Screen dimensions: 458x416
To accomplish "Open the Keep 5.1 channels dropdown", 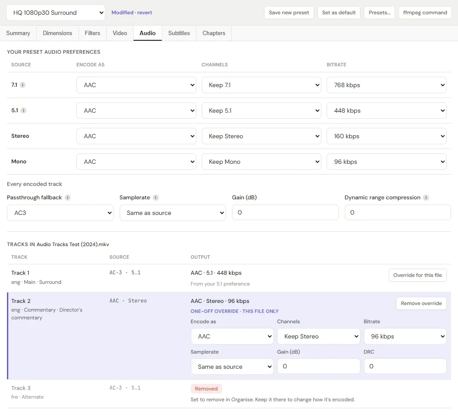I will [x=262, y=110].
